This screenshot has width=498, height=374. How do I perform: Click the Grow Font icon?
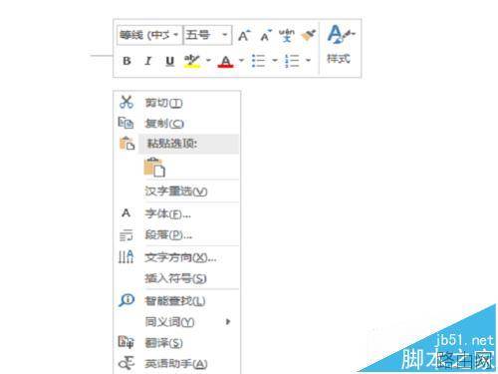[x=244, y=35]
